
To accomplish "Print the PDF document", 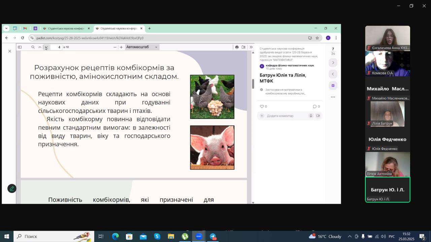I will [237, 47].
